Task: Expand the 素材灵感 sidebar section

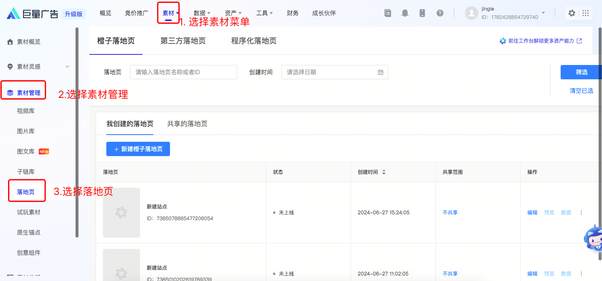Action: pos(67,67)
